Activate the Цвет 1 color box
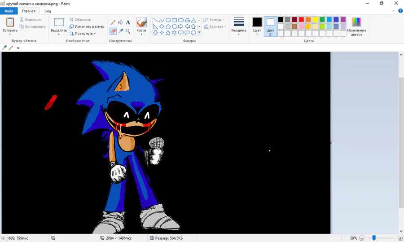404x242 pixels. 257,26
